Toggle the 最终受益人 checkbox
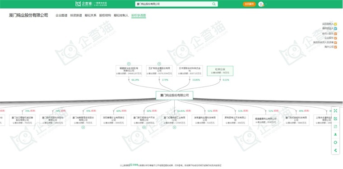This screenshot has width=343, height=169. pyautogui.click(x=335, y=28)
